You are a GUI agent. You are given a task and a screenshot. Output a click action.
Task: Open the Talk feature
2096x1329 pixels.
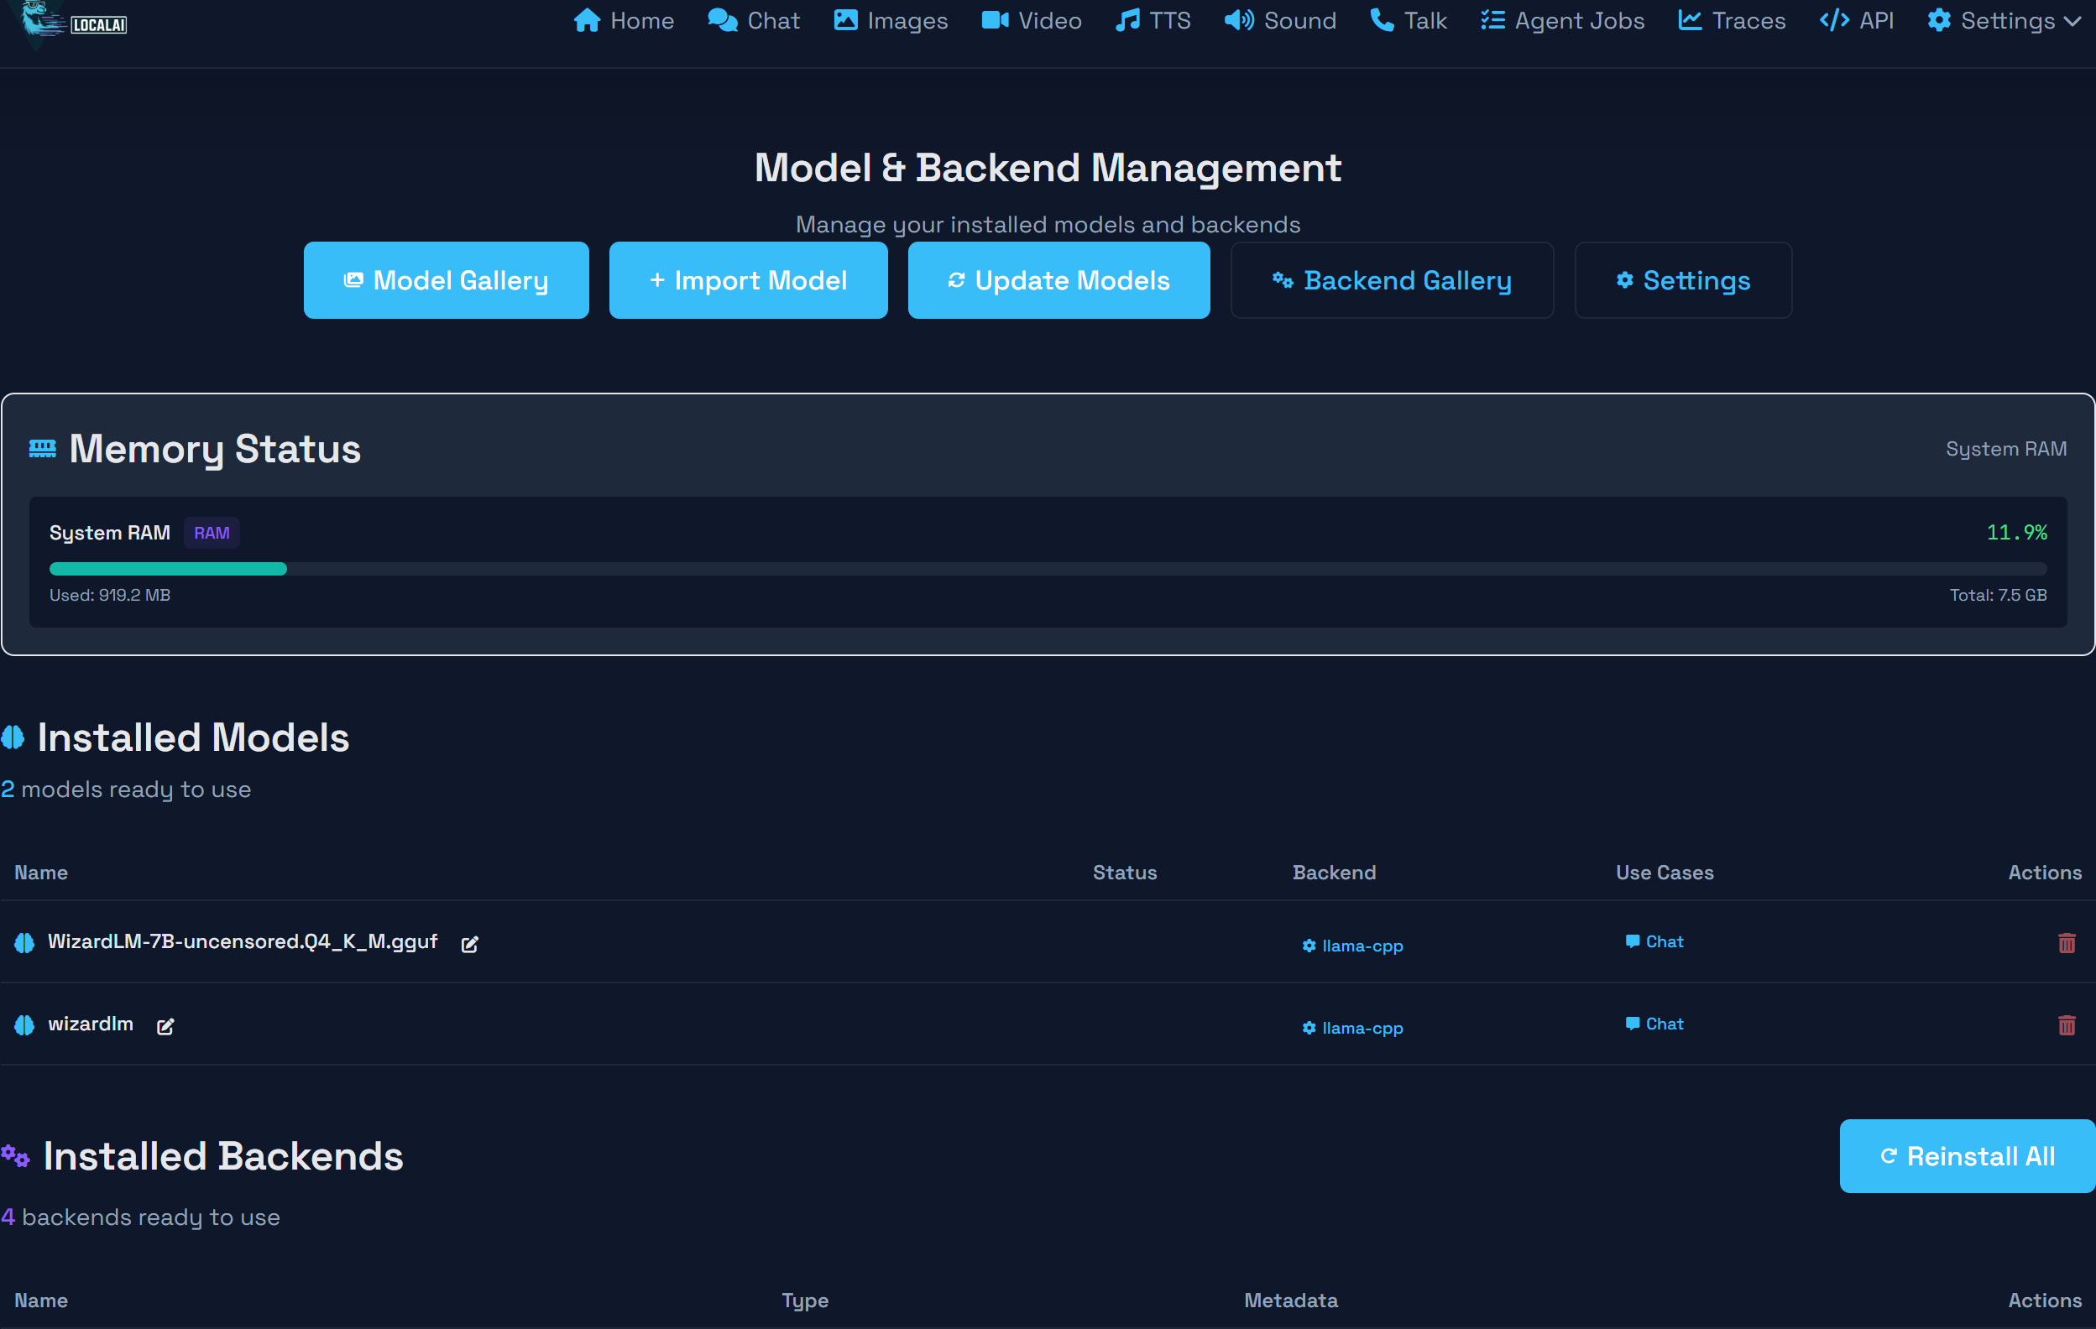1408,20
